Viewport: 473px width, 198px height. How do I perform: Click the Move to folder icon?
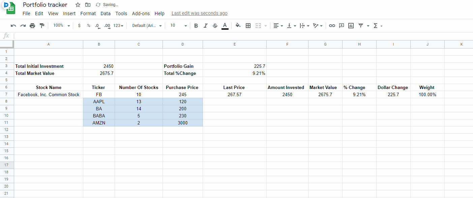click(88, 5)
